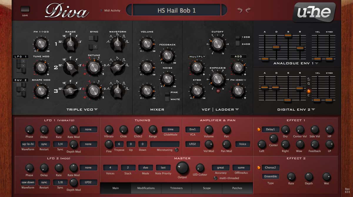Image resolution: width=353 pixels, height=197 pixels.
Task: Click the Analogue Env 1 Sustain slider
Action: [x=288, y=35]
